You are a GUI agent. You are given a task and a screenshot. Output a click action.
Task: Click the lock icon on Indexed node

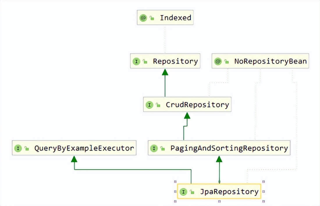[152, 18]
